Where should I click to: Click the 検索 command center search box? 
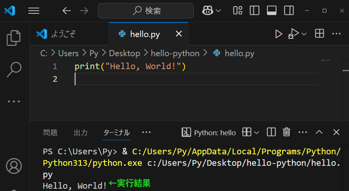pos(146,11)
